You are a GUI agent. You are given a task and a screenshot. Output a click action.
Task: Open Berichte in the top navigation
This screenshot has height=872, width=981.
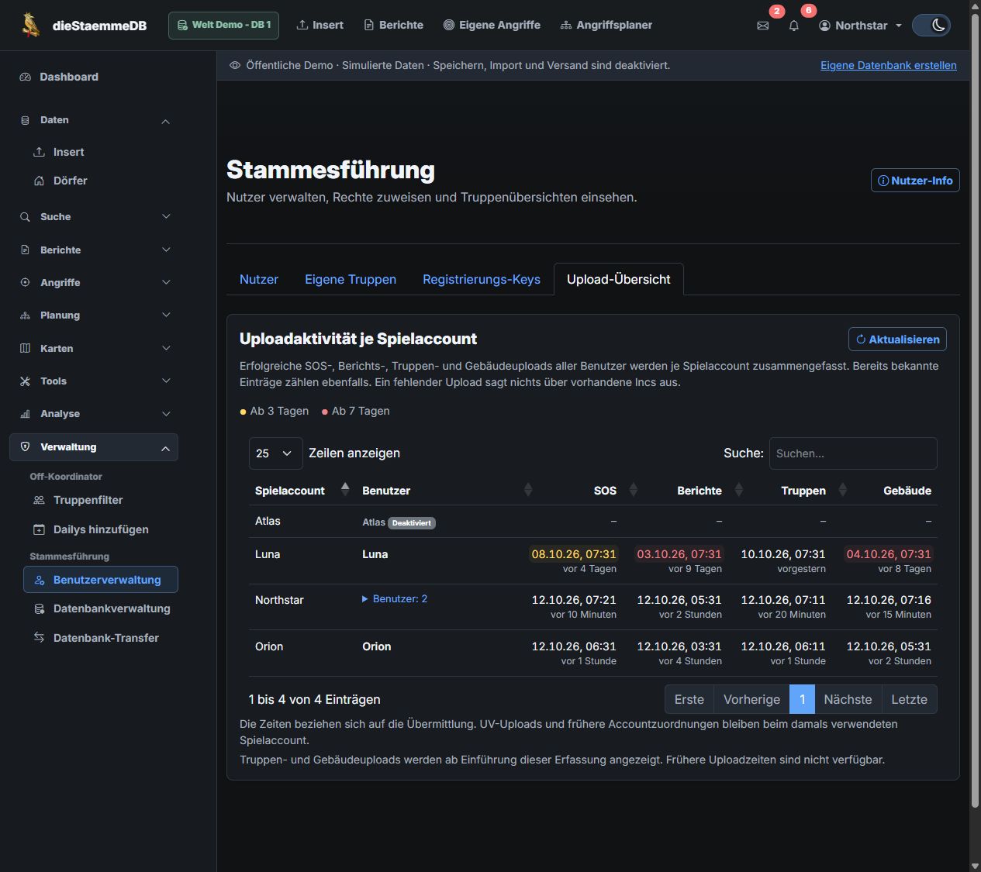point(393,25)
